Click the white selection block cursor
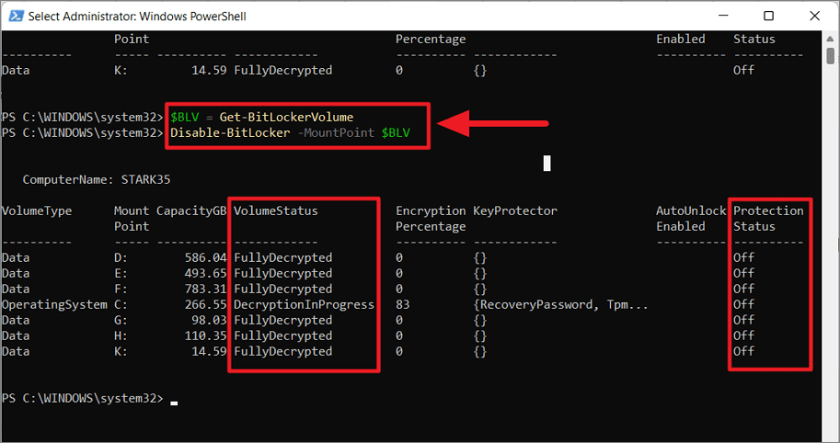 547,164
